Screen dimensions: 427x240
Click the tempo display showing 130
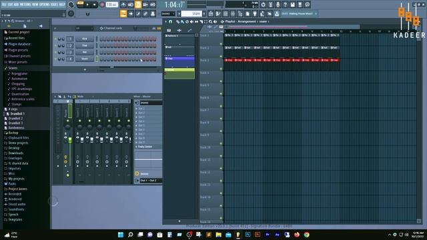pyautogui.click(x=112, y=5)
